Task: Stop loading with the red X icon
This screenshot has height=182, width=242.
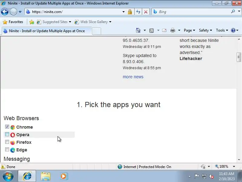Action: [x=146, y=12]
